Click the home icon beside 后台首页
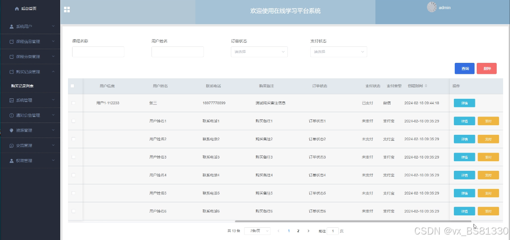This screenshot has width=510, height=240. click(x=17, y=9)
